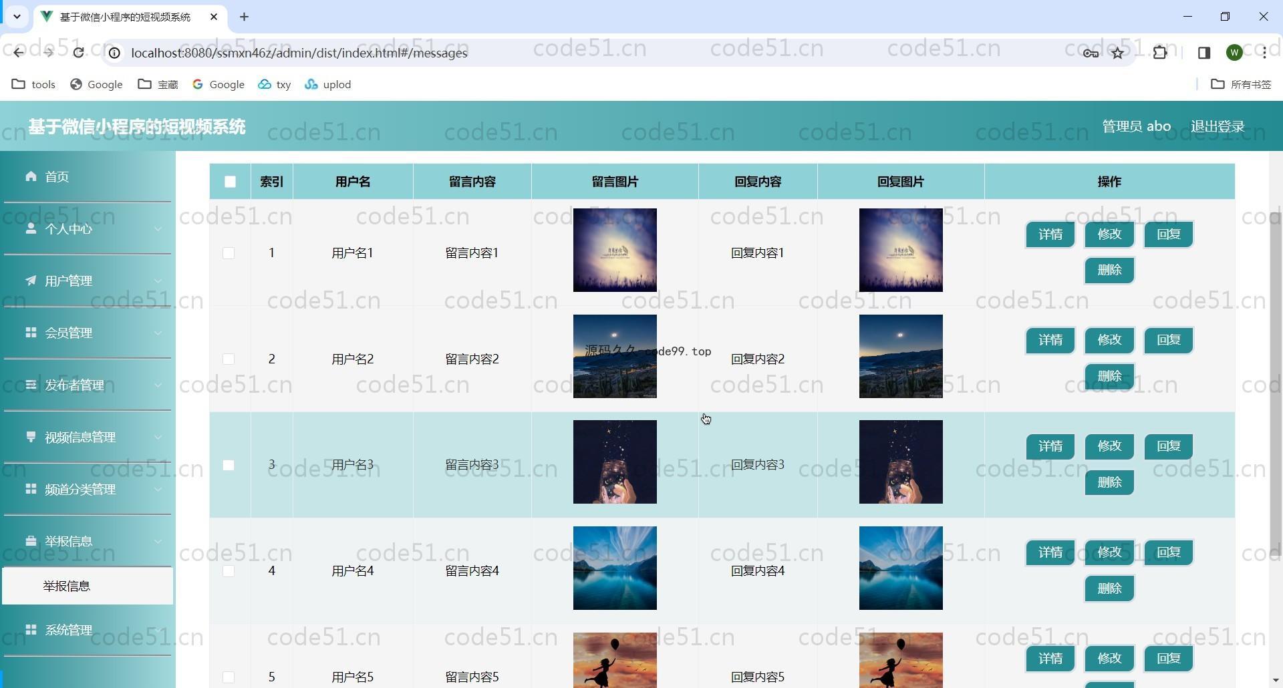Open the browser extensions puzzle icon
The width and height of the screenshot is (1283, 688).
coord(1160,53)
